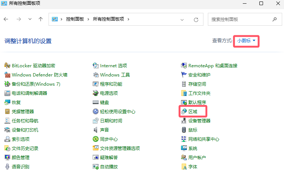Viewport: 284px width, 175px height.
Task: Select the 控制面板 breadcrumb
Action: [75, 19]
